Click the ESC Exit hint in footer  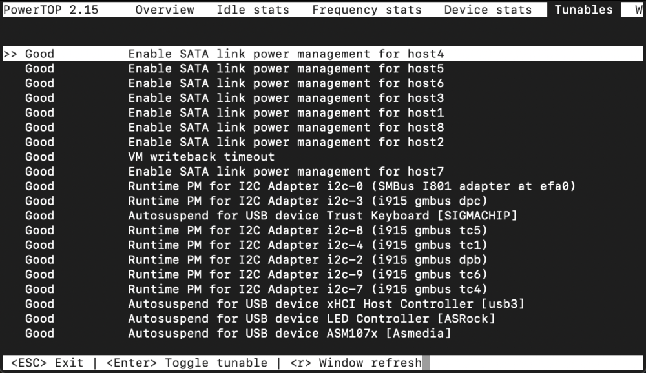tap(47, 363)
